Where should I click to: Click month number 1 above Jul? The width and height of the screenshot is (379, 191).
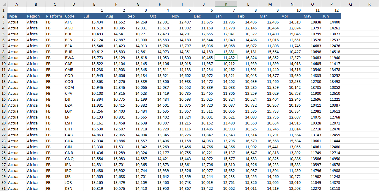click(x=94, y=10)
